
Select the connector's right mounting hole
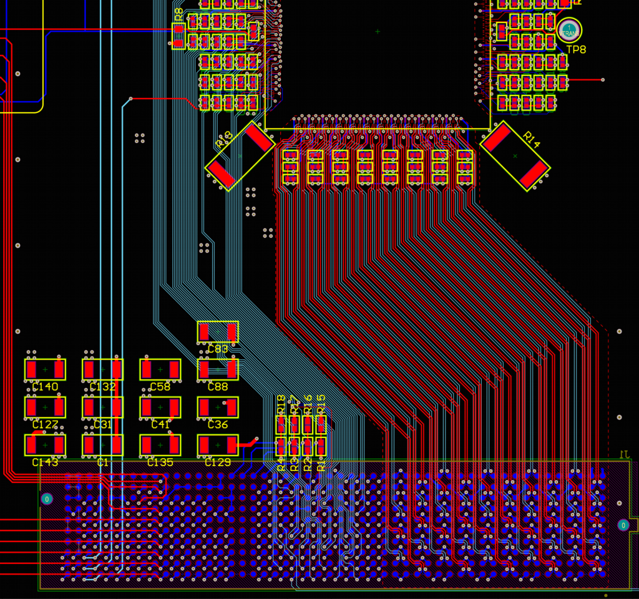click(623, 525)
